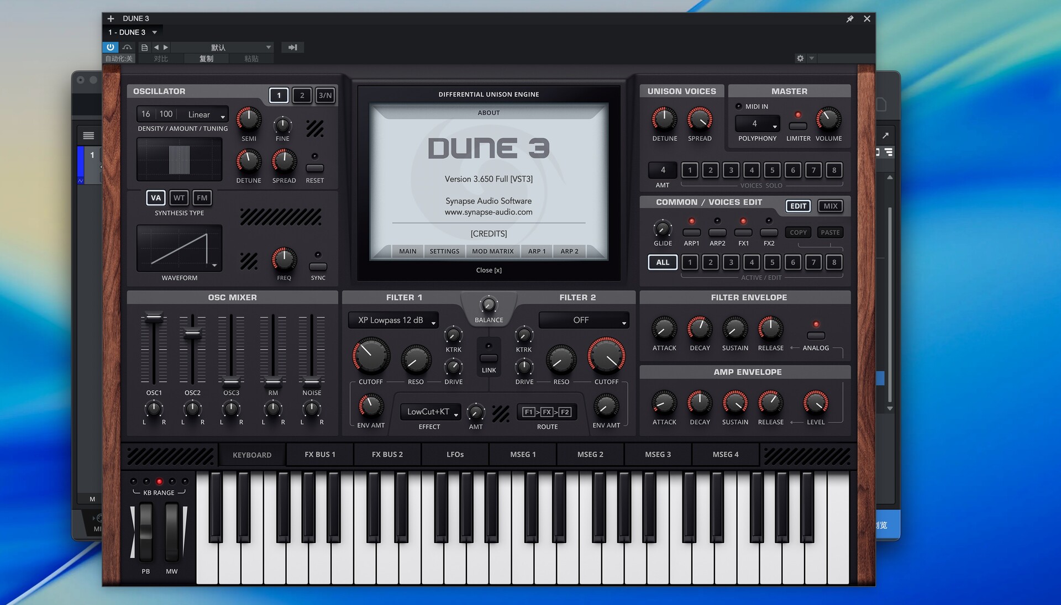The height and width of the screenshot is (605, 1061).
Task: Select the WT synthesis type
Action: pyautogui.click(x=179, y=198)
